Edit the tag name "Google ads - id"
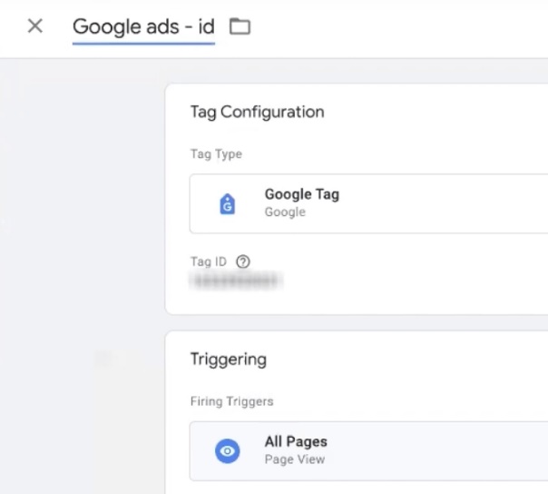548x494 pixels. 143,26
